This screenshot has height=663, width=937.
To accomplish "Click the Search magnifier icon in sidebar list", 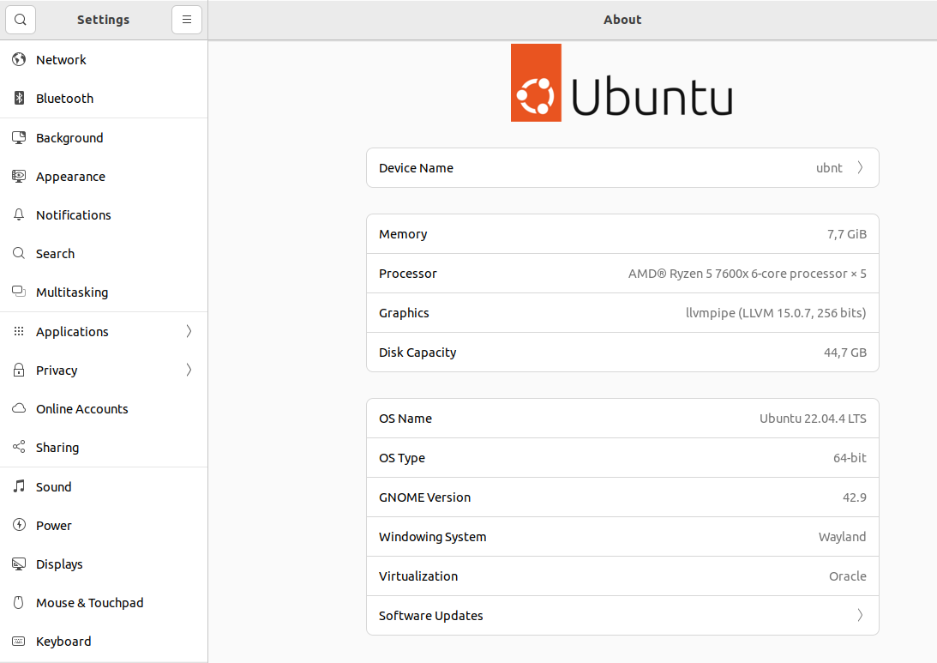I will point(19,254).
